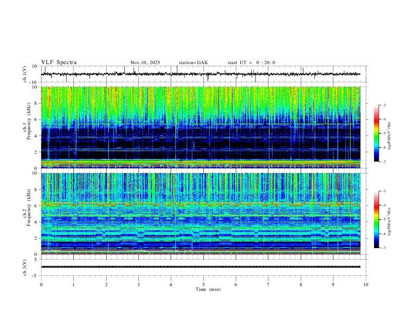Click the '-3' label on upper colorbar
This screenshot has height=319, width=412.
coord(383,105)
